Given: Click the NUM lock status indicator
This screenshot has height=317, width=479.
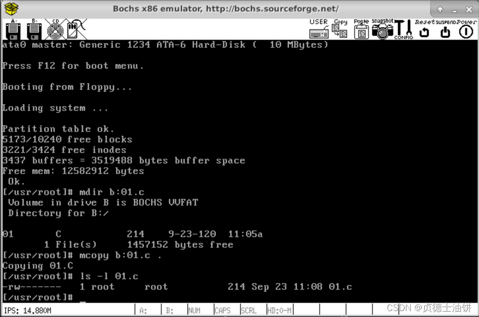Looking at the screenshot, I should coord(194,311).
